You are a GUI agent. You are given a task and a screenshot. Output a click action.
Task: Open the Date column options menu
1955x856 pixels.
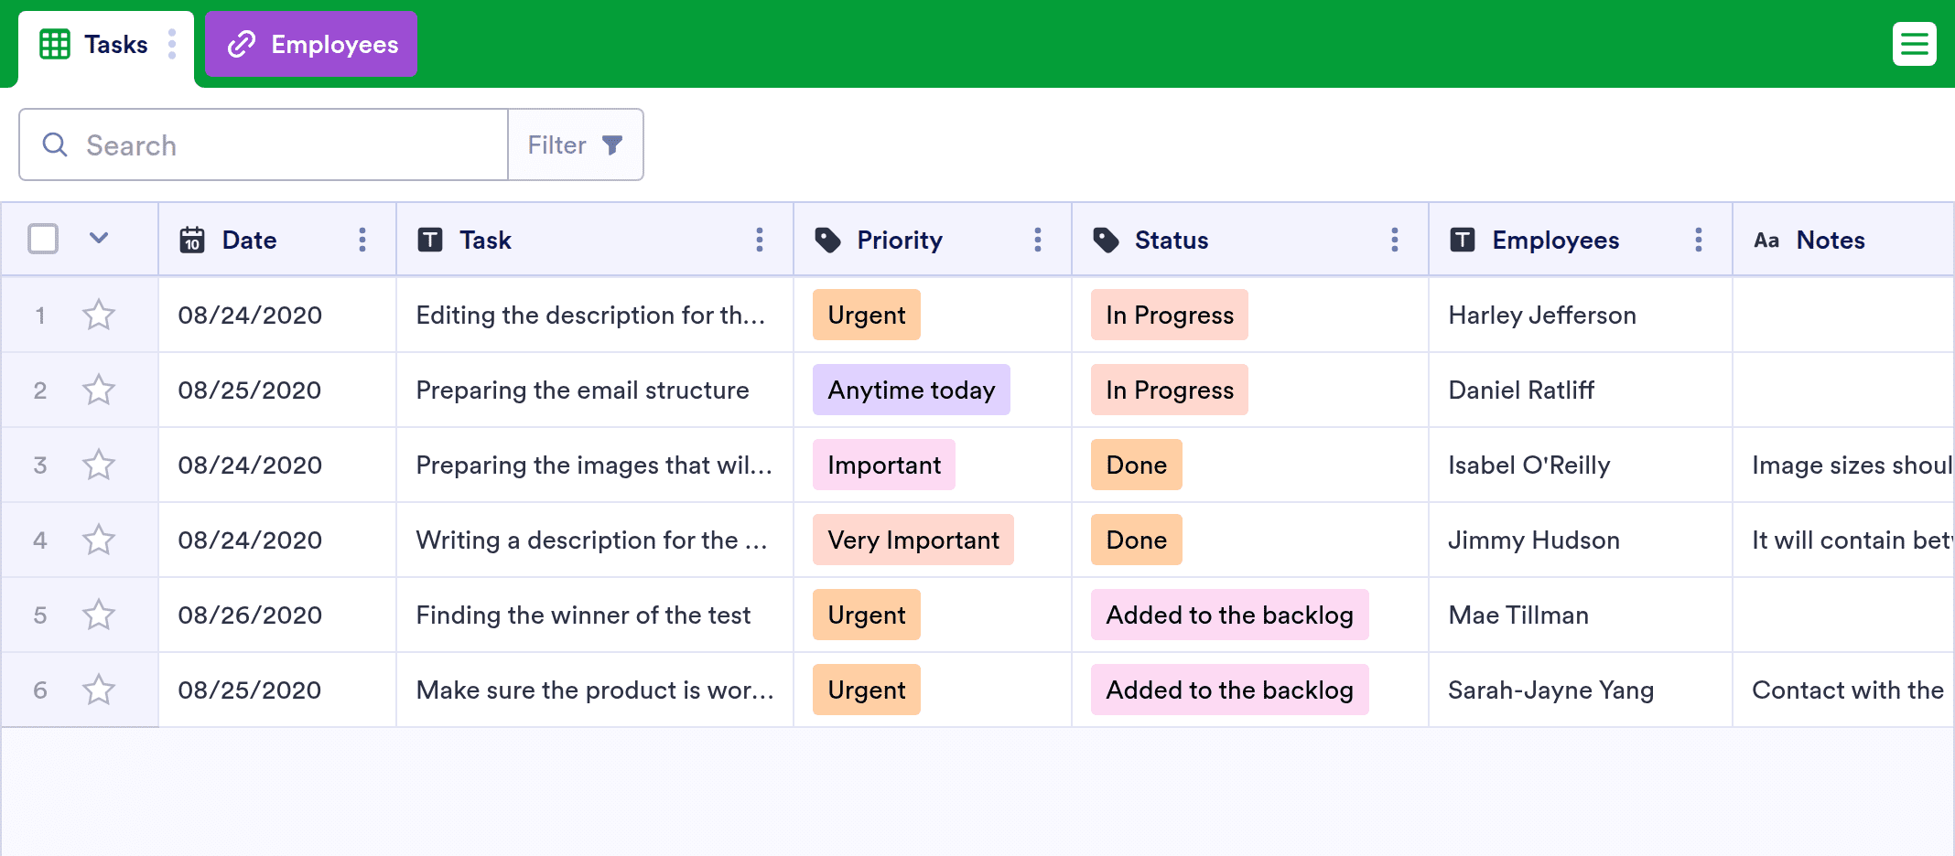(362, 240)
